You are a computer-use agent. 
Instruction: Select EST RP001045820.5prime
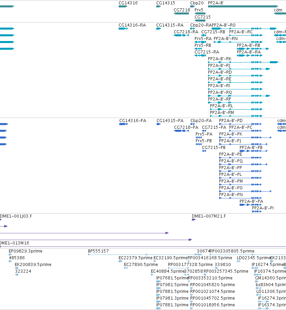212,285
